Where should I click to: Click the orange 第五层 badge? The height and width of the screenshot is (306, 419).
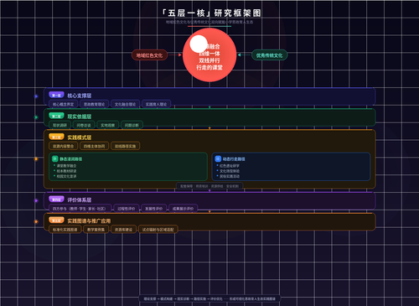click(56, 220)
